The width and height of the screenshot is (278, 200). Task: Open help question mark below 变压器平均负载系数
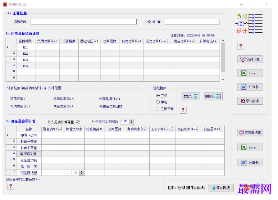(10, 186)
